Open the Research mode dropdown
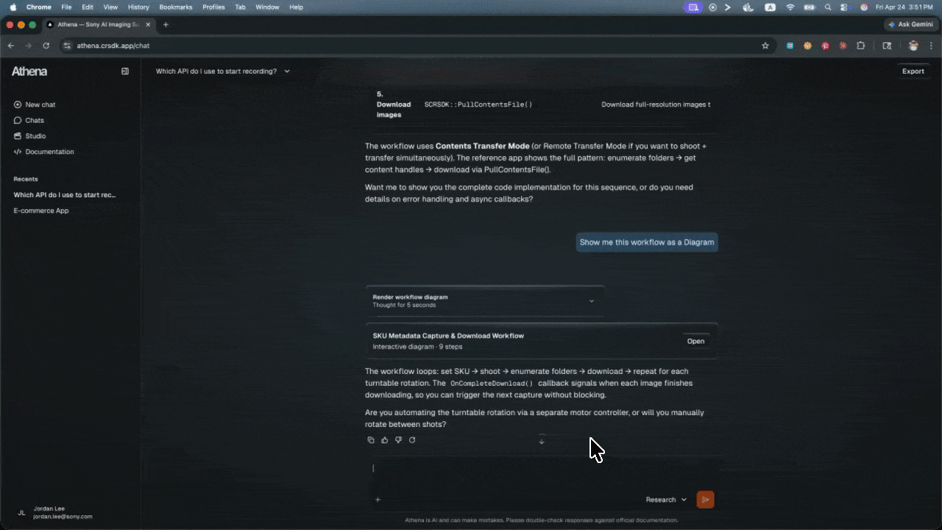The image size is (942, 530). click(x=666, y=500)
